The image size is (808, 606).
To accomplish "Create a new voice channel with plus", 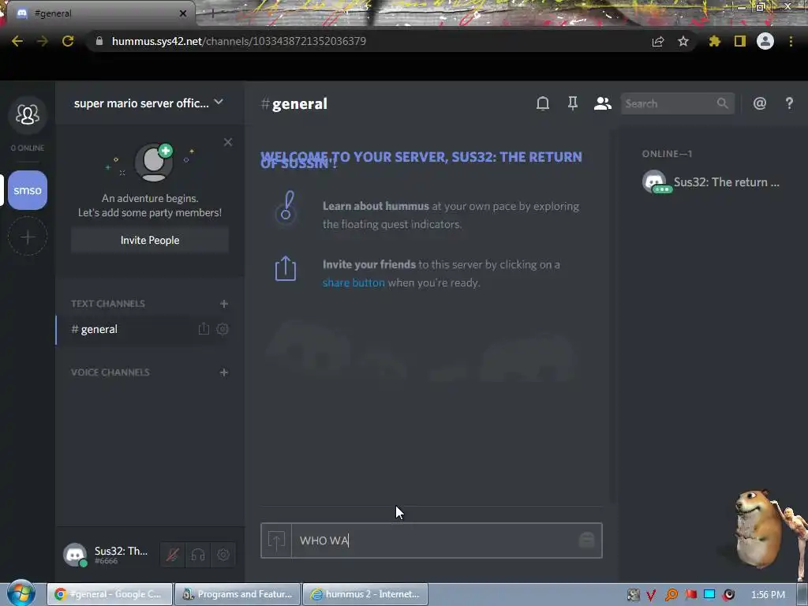I will [x=223, y=372].
